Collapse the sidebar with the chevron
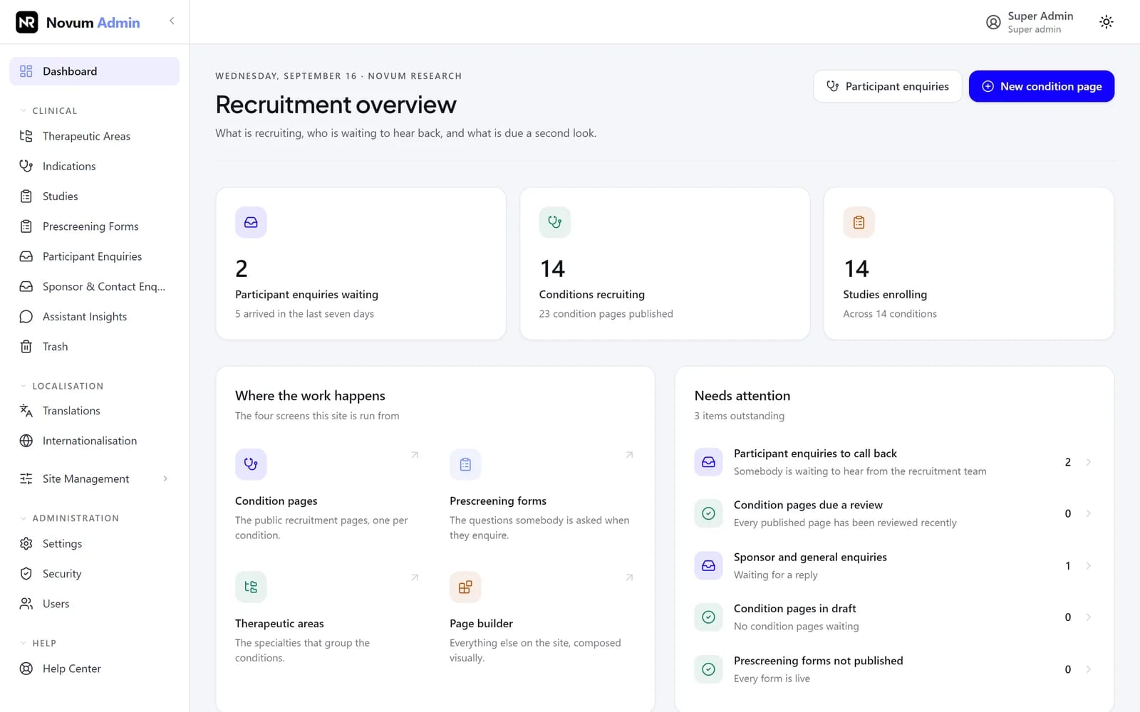This screenshot has width=1140, height=712. (172, 21)
